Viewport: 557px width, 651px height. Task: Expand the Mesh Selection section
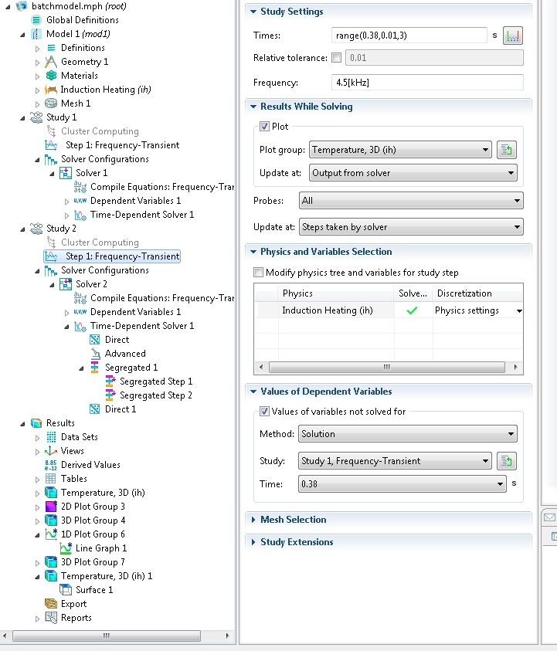tap(294, 520)
